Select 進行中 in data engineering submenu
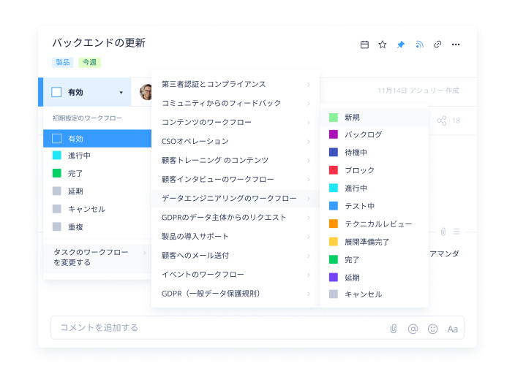 click(374, 188)
